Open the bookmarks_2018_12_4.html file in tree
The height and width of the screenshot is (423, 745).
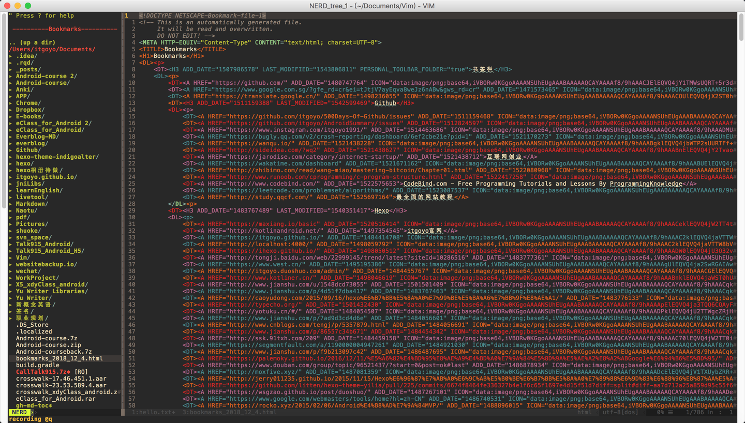pyautogui.click(x=59, y=358)
